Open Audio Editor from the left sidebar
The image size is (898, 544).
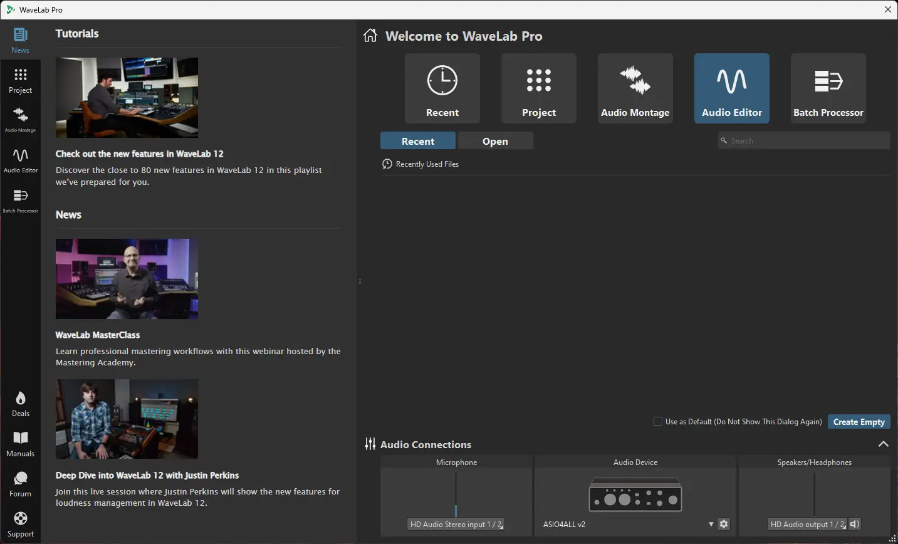point(20,160)
